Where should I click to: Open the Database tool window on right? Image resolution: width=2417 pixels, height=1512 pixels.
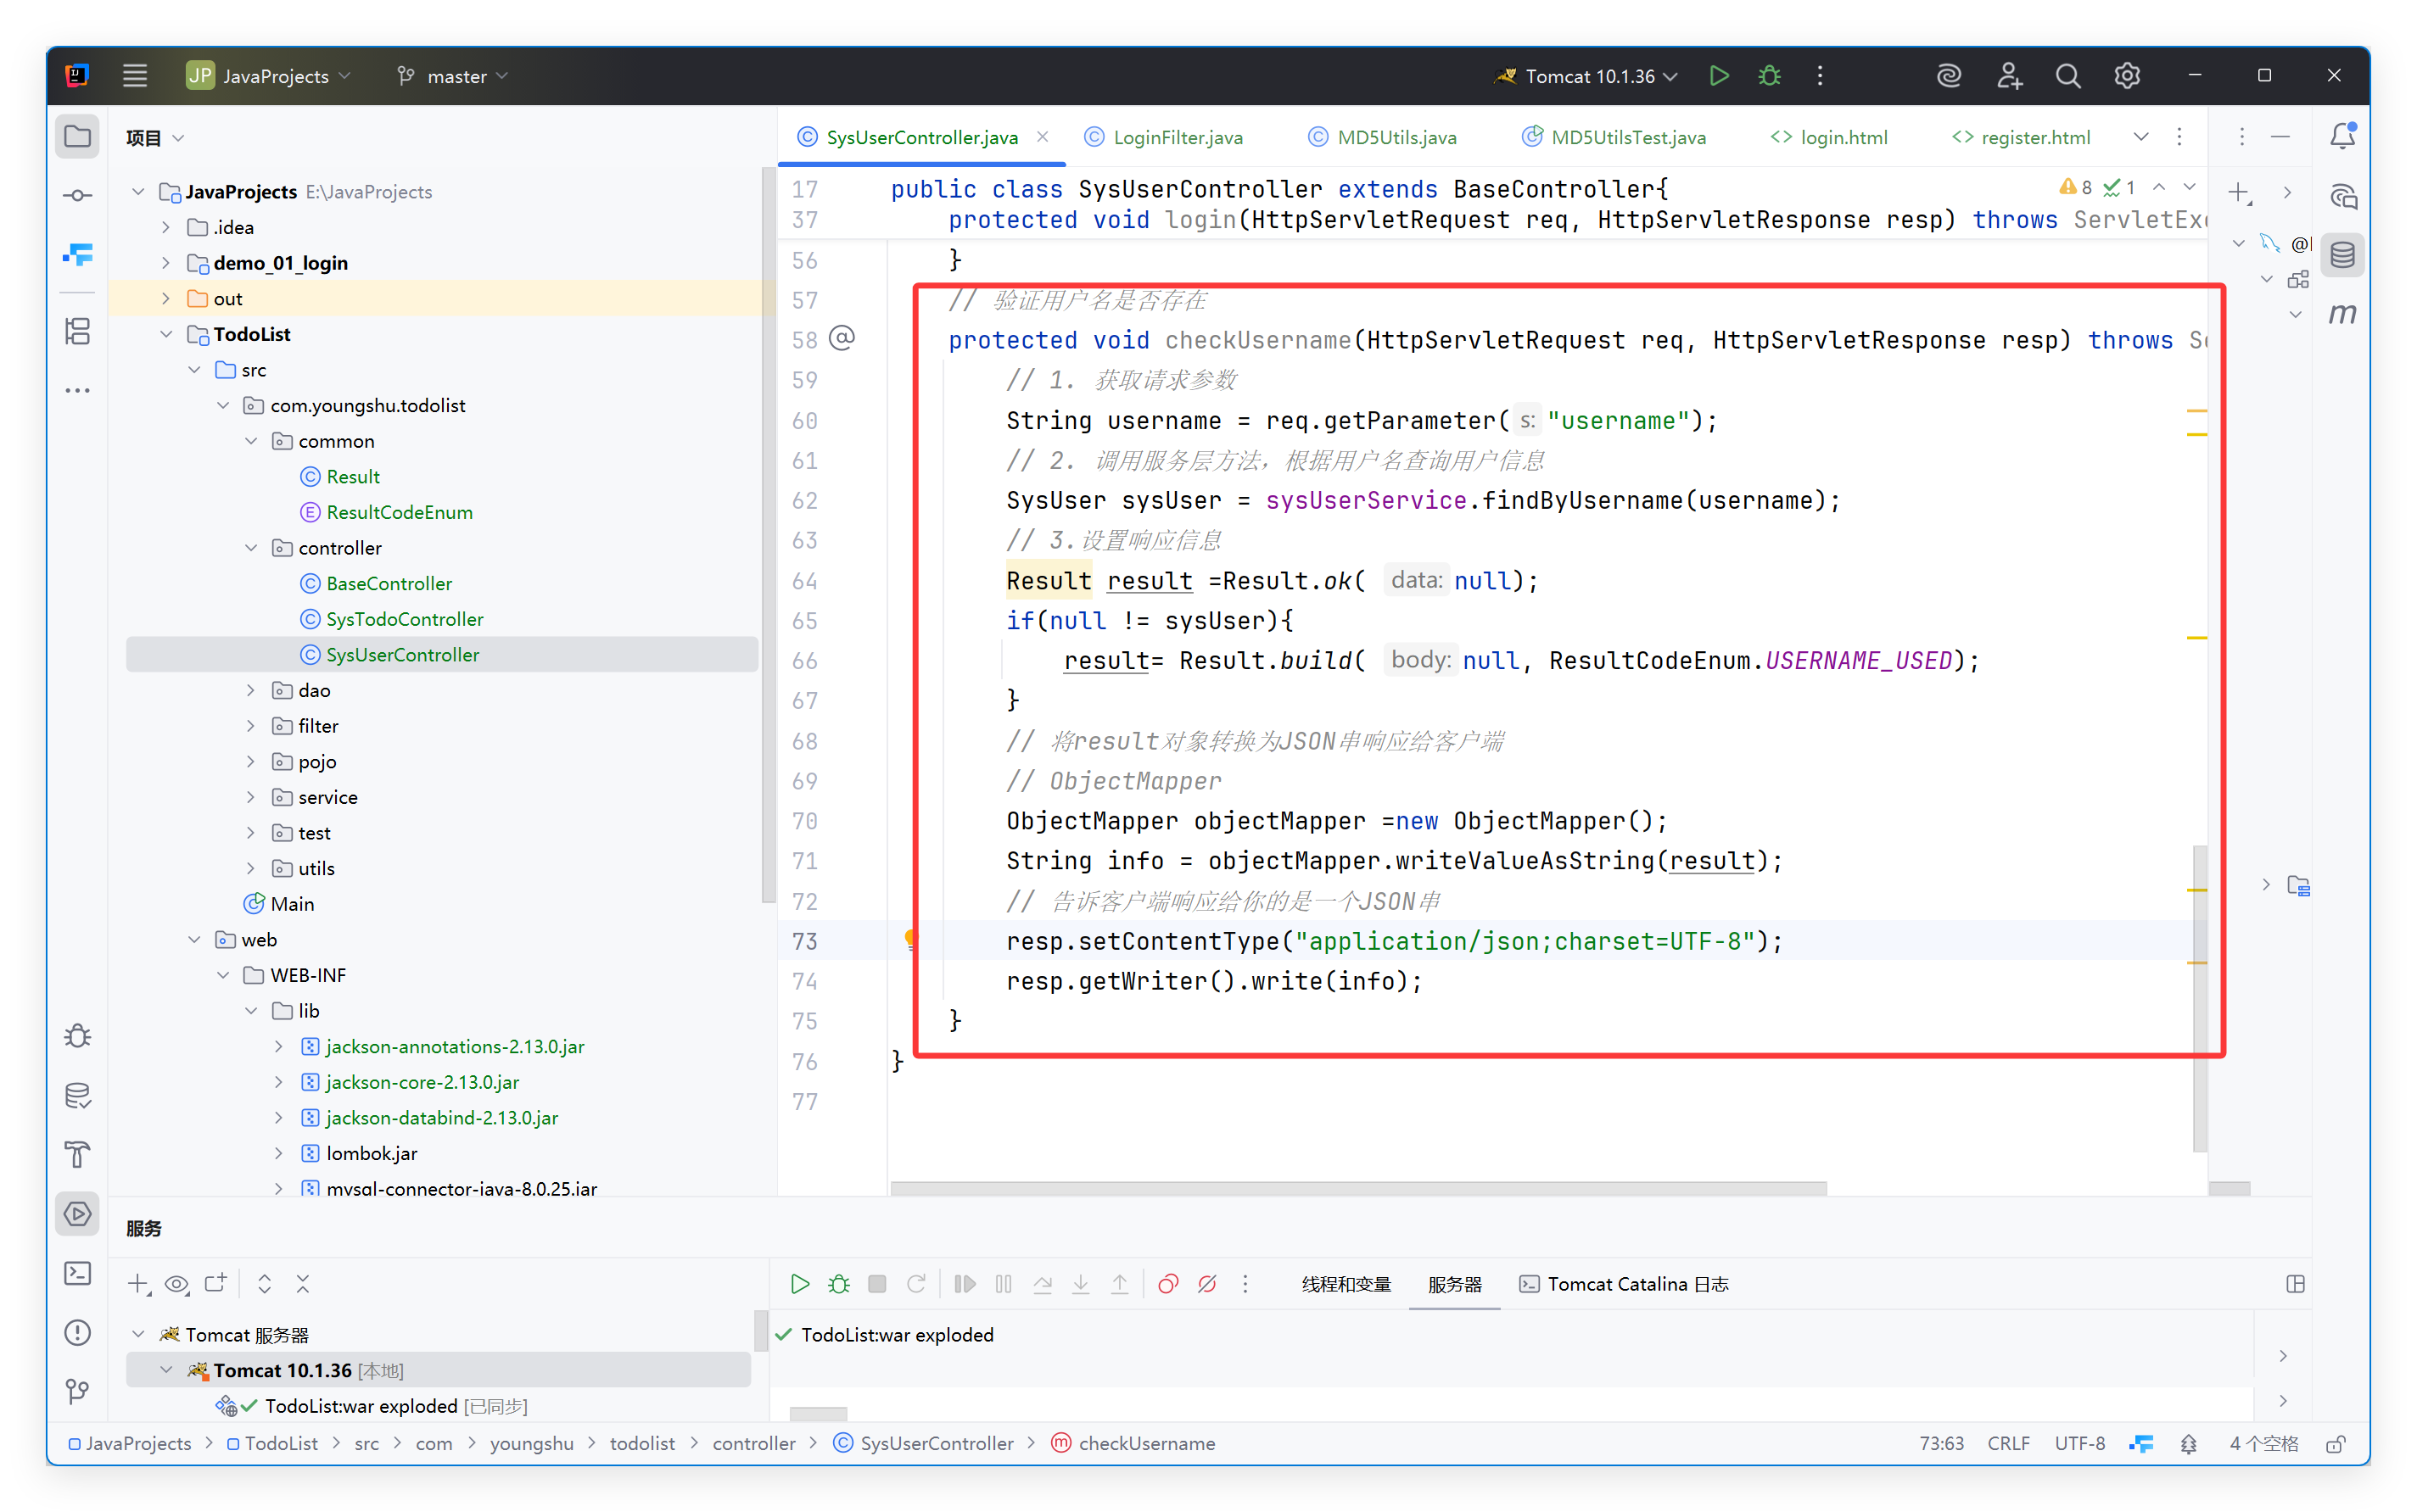[2342, 255]
